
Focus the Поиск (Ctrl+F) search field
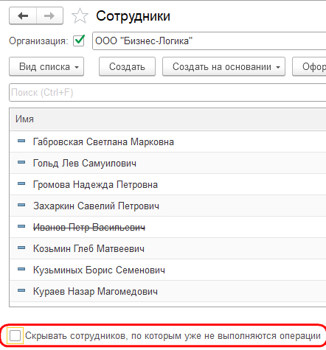click(x=167, y=92)
